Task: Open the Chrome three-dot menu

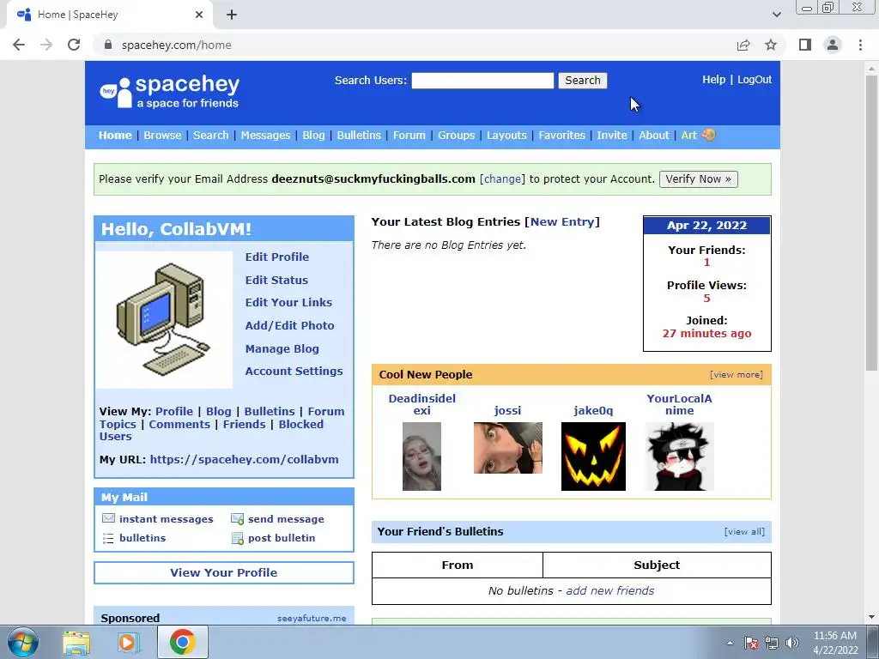Action: (x=860, y=45)
